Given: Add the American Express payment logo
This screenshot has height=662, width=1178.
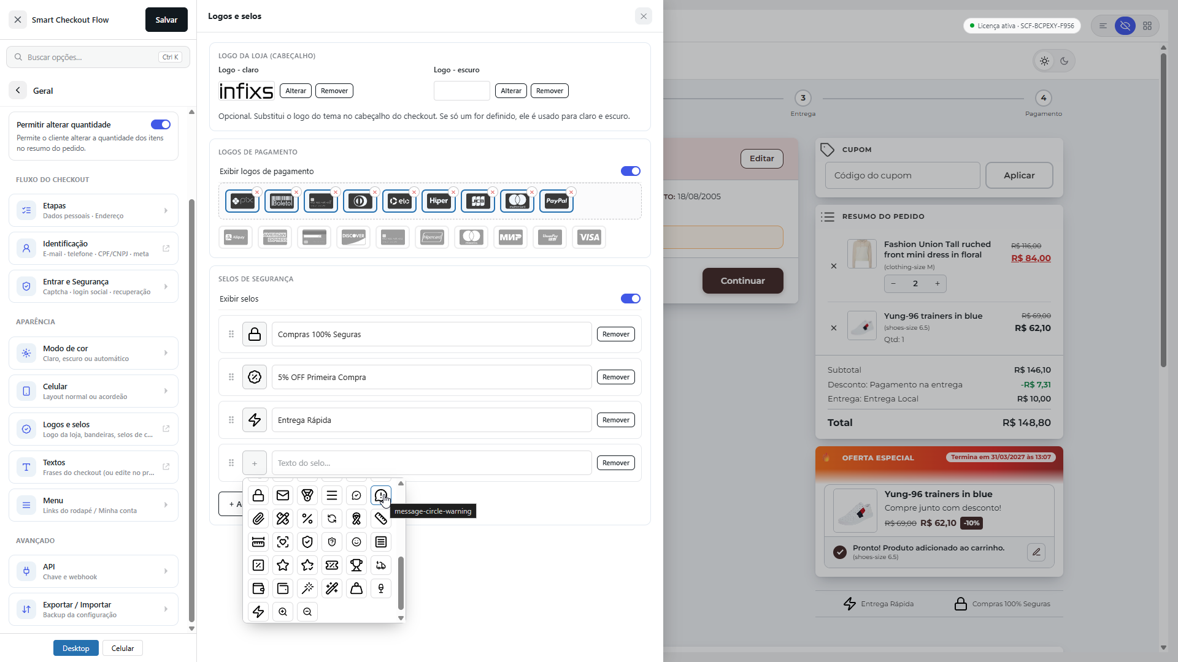Looking at the screenshot, I should 275,237.
